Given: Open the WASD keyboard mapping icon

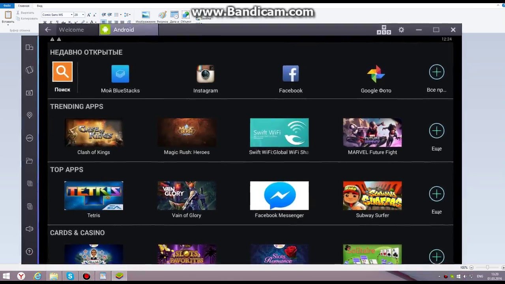Looking at the screenshot, I should 384,30.
